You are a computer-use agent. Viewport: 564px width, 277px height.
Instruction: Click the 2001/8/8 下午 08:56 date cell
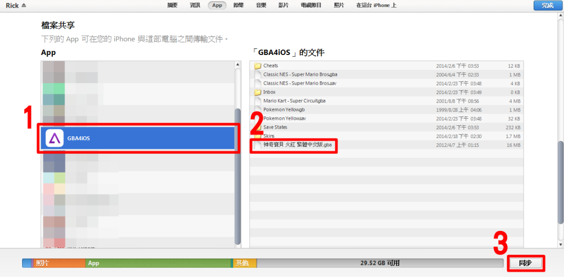[458, 102]
